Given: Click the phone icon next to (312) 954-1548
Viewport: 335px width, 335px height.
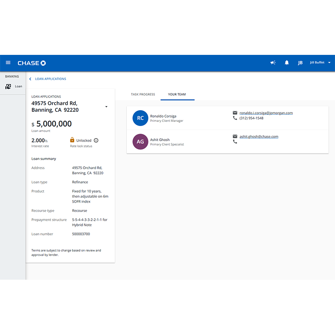Looking at the screenshot, I should coord(235,119).
